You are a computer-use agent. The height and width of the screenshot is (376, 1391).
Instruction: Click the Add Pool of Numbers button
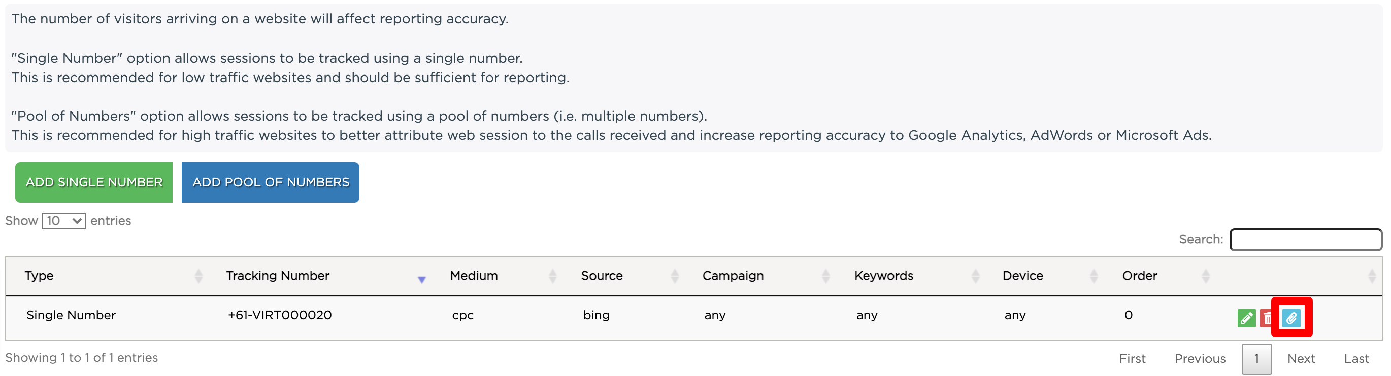271,182
